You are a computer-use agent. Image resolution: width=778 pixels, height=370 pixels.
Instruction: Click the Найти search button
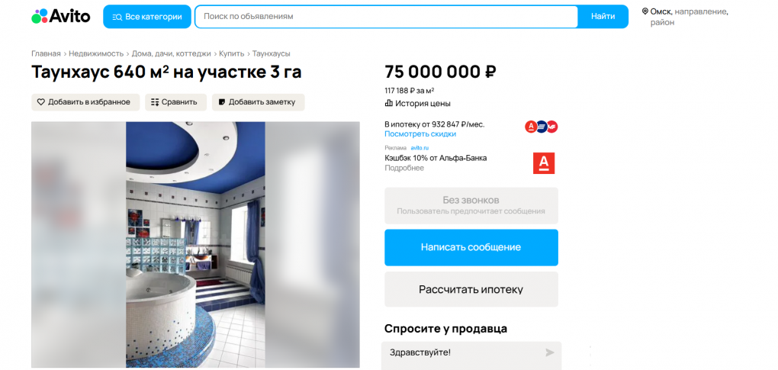(603, 17)
